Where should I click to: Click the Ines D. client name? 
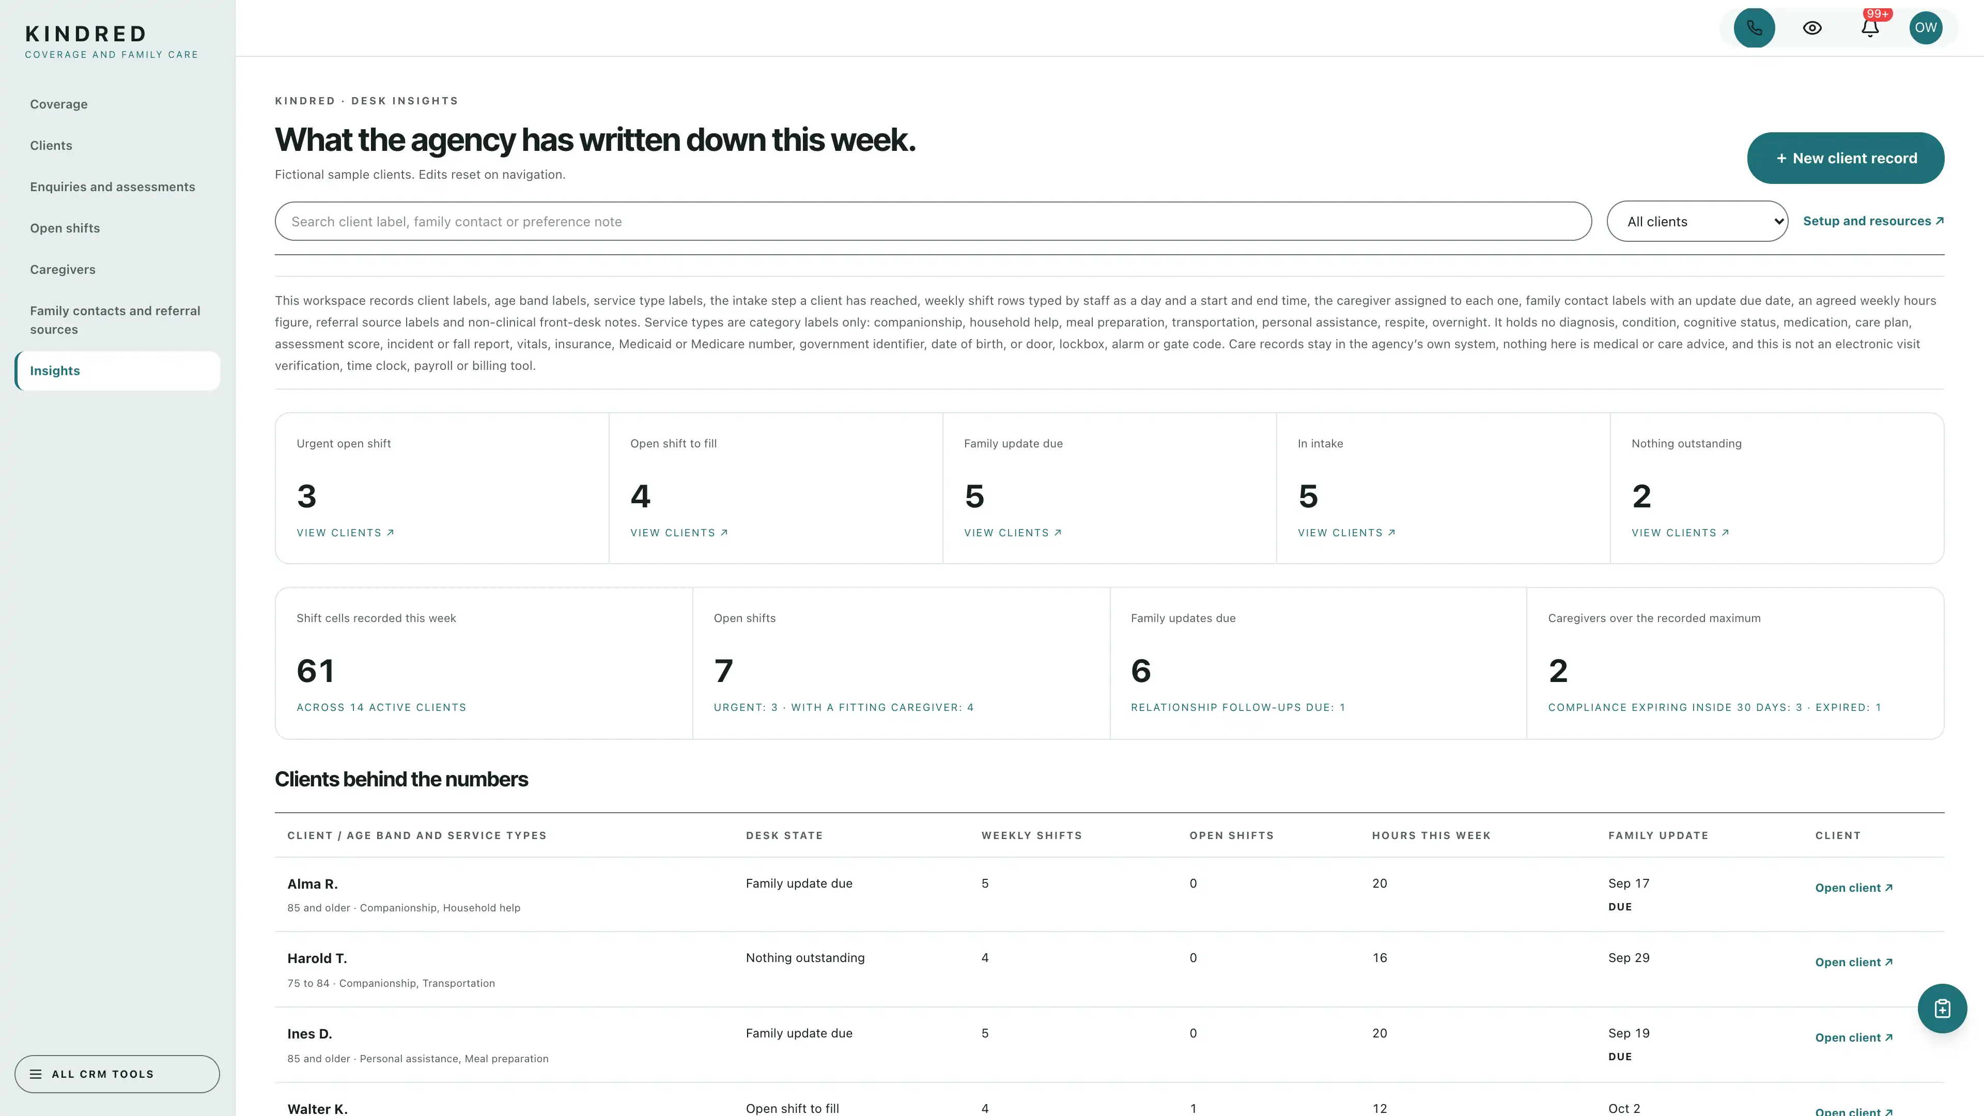309,1033
